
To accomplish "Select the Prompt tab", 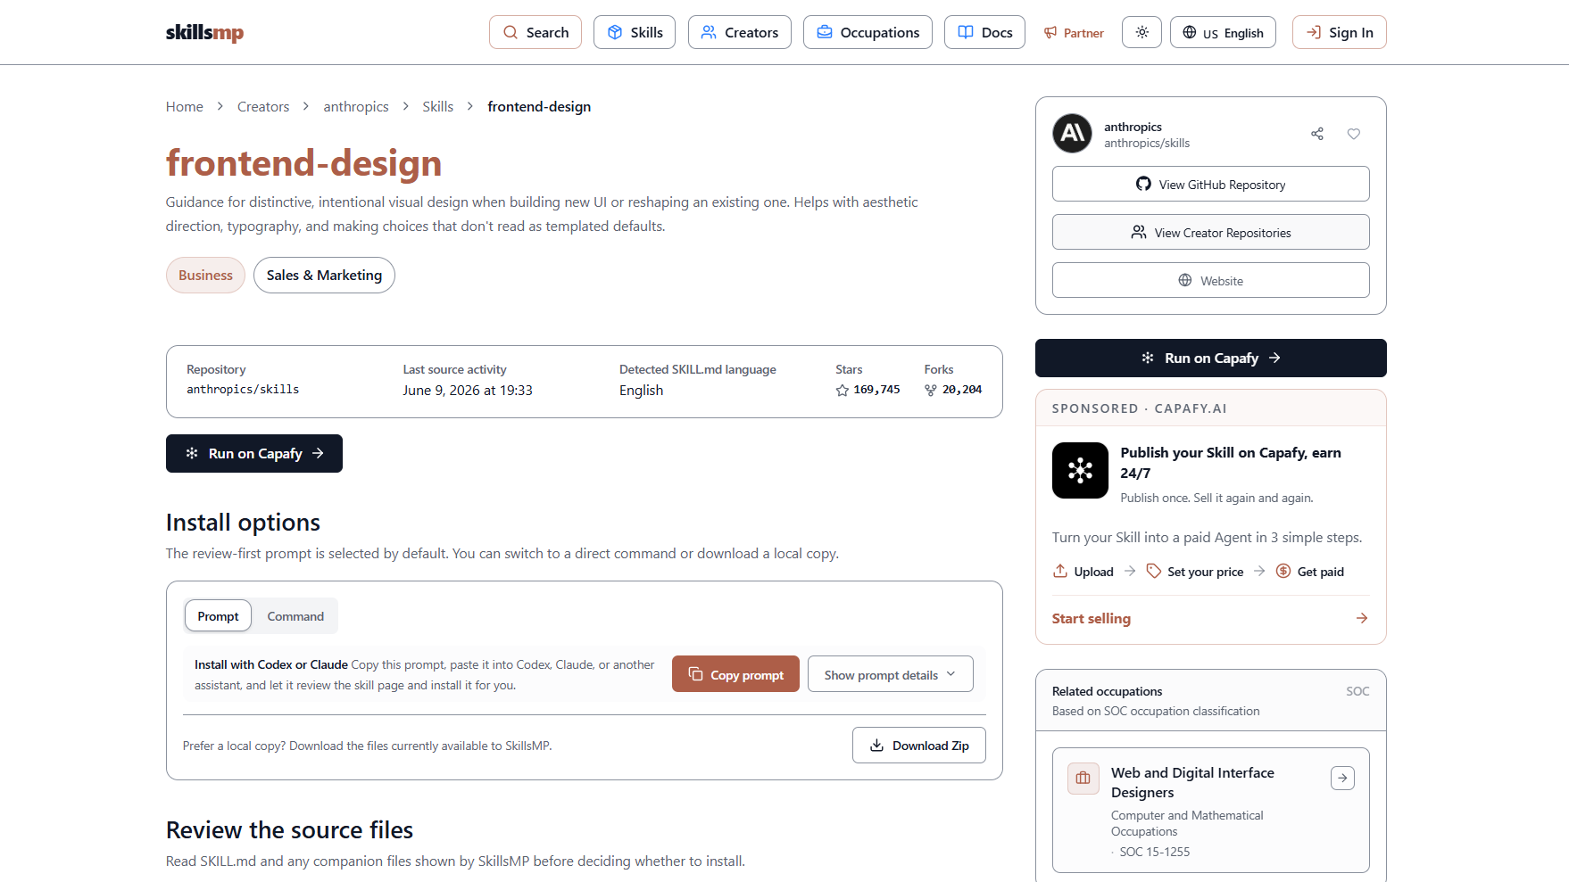I will tap(218, 616).
